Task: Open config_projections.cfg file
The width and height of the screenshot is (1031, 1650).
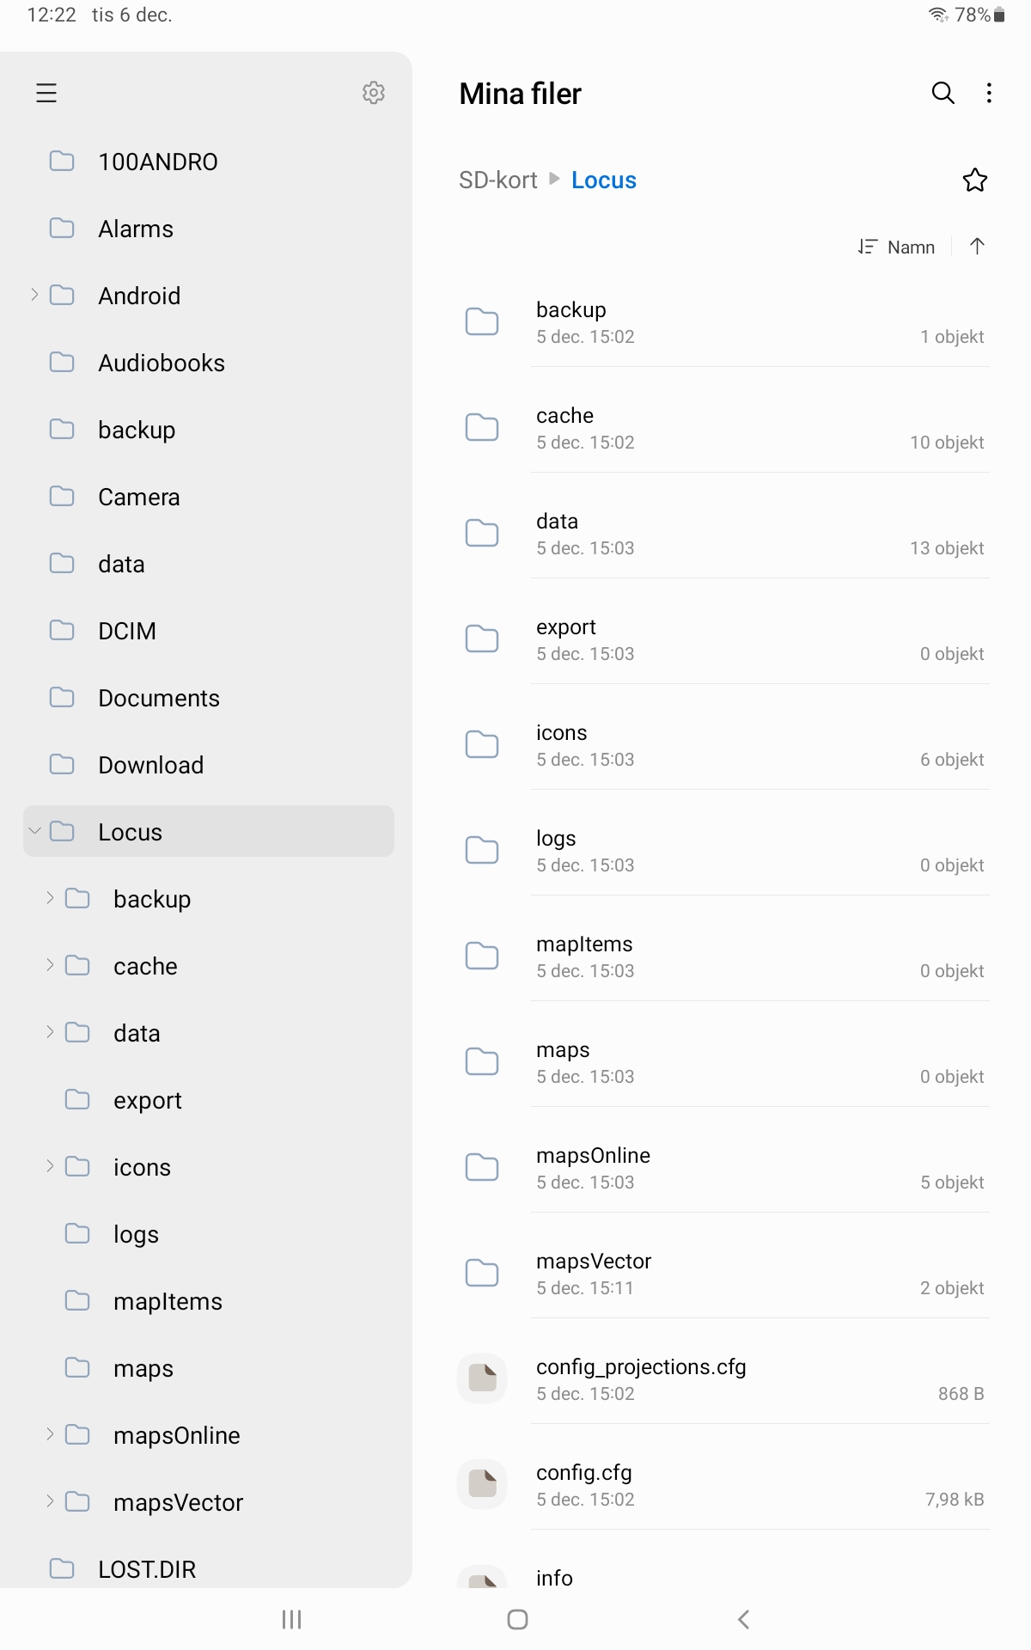Action: 641,1378
